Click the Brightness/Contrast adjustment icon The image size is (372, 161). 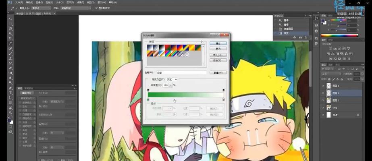tap(330, 49)
